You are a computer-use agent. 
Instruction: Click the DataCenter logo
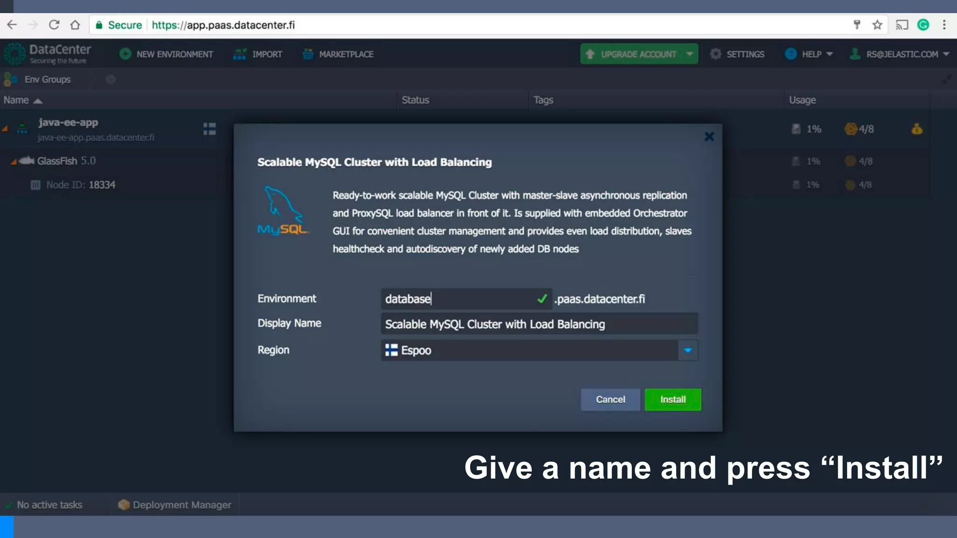pyautogui.click(x=47, y=54)
